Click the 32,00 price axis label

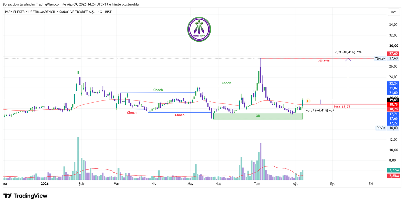(x=393, y=35)
